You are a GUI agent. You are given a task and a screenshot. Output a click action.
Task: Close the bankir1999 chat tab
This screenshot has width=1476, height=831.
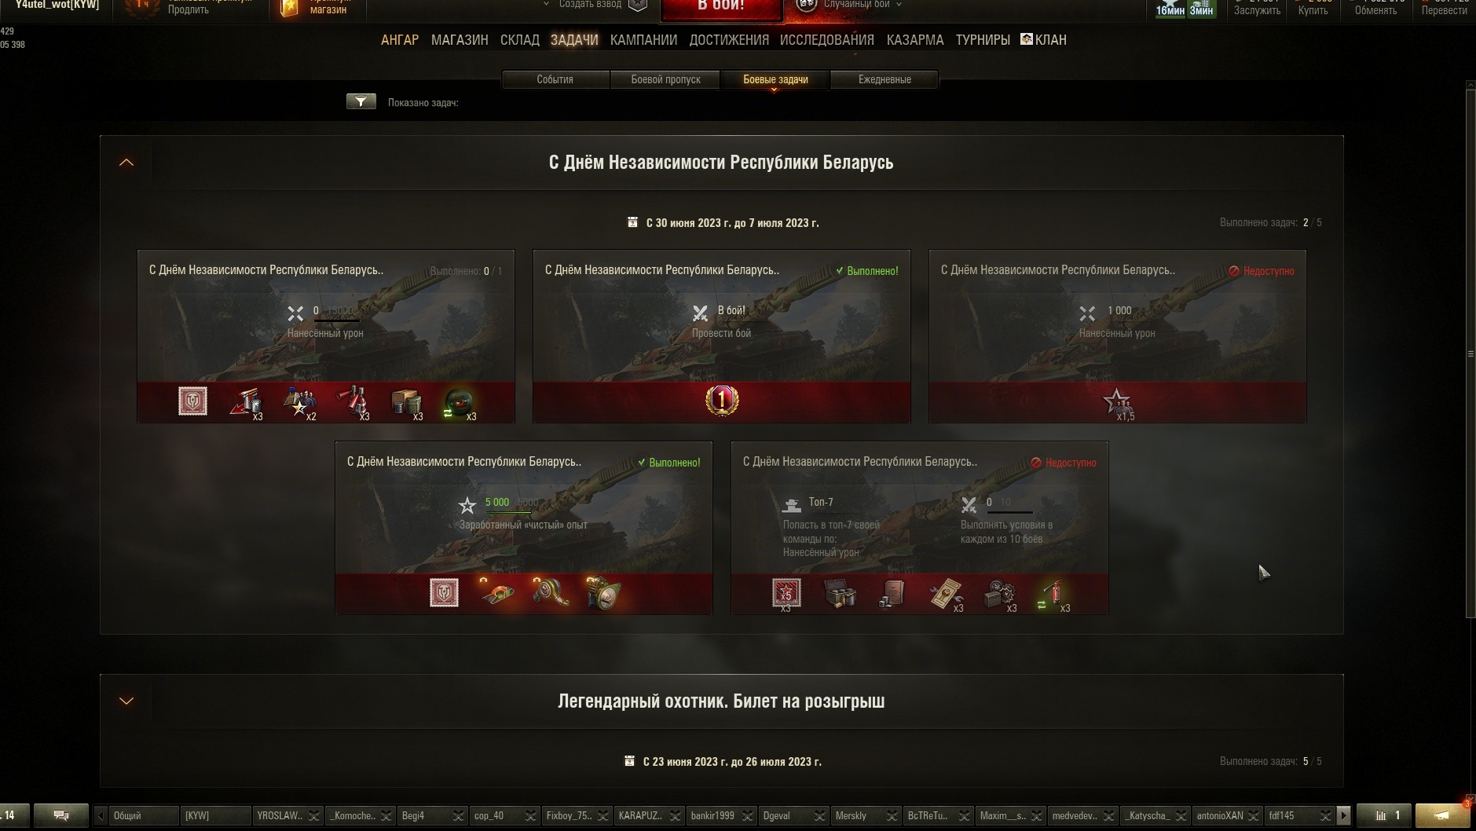pyautogui.click(x=747, y=815)
